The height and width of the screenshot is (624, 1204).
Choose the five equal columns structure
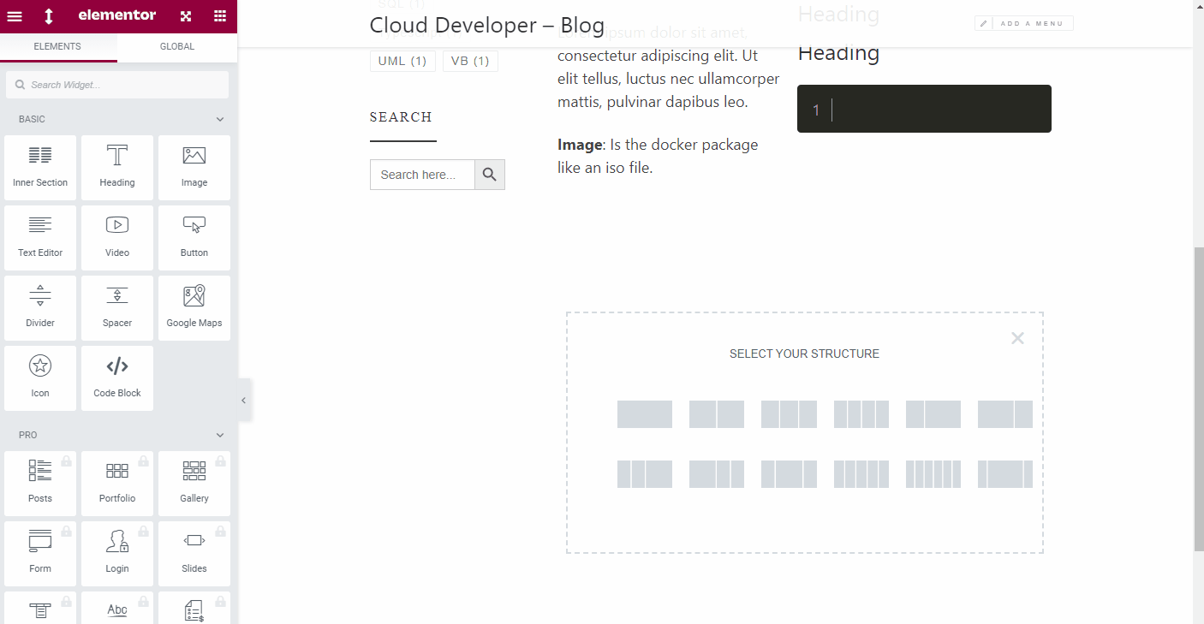tap(861, 474)
